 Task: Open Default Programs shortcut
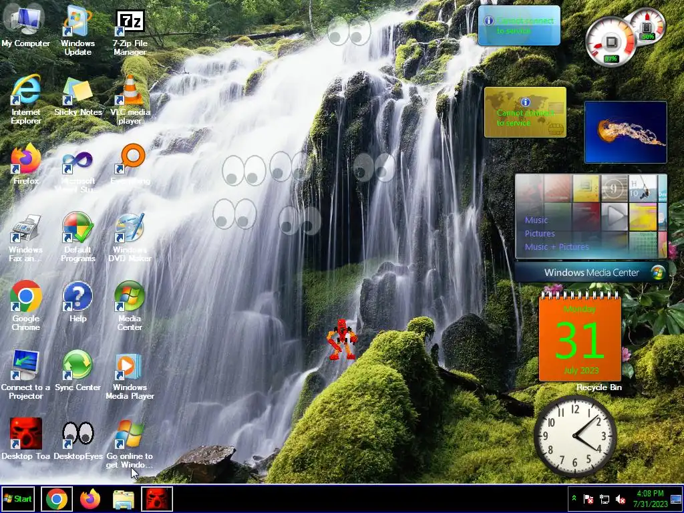pyautogui.click(x=77, y=237)
